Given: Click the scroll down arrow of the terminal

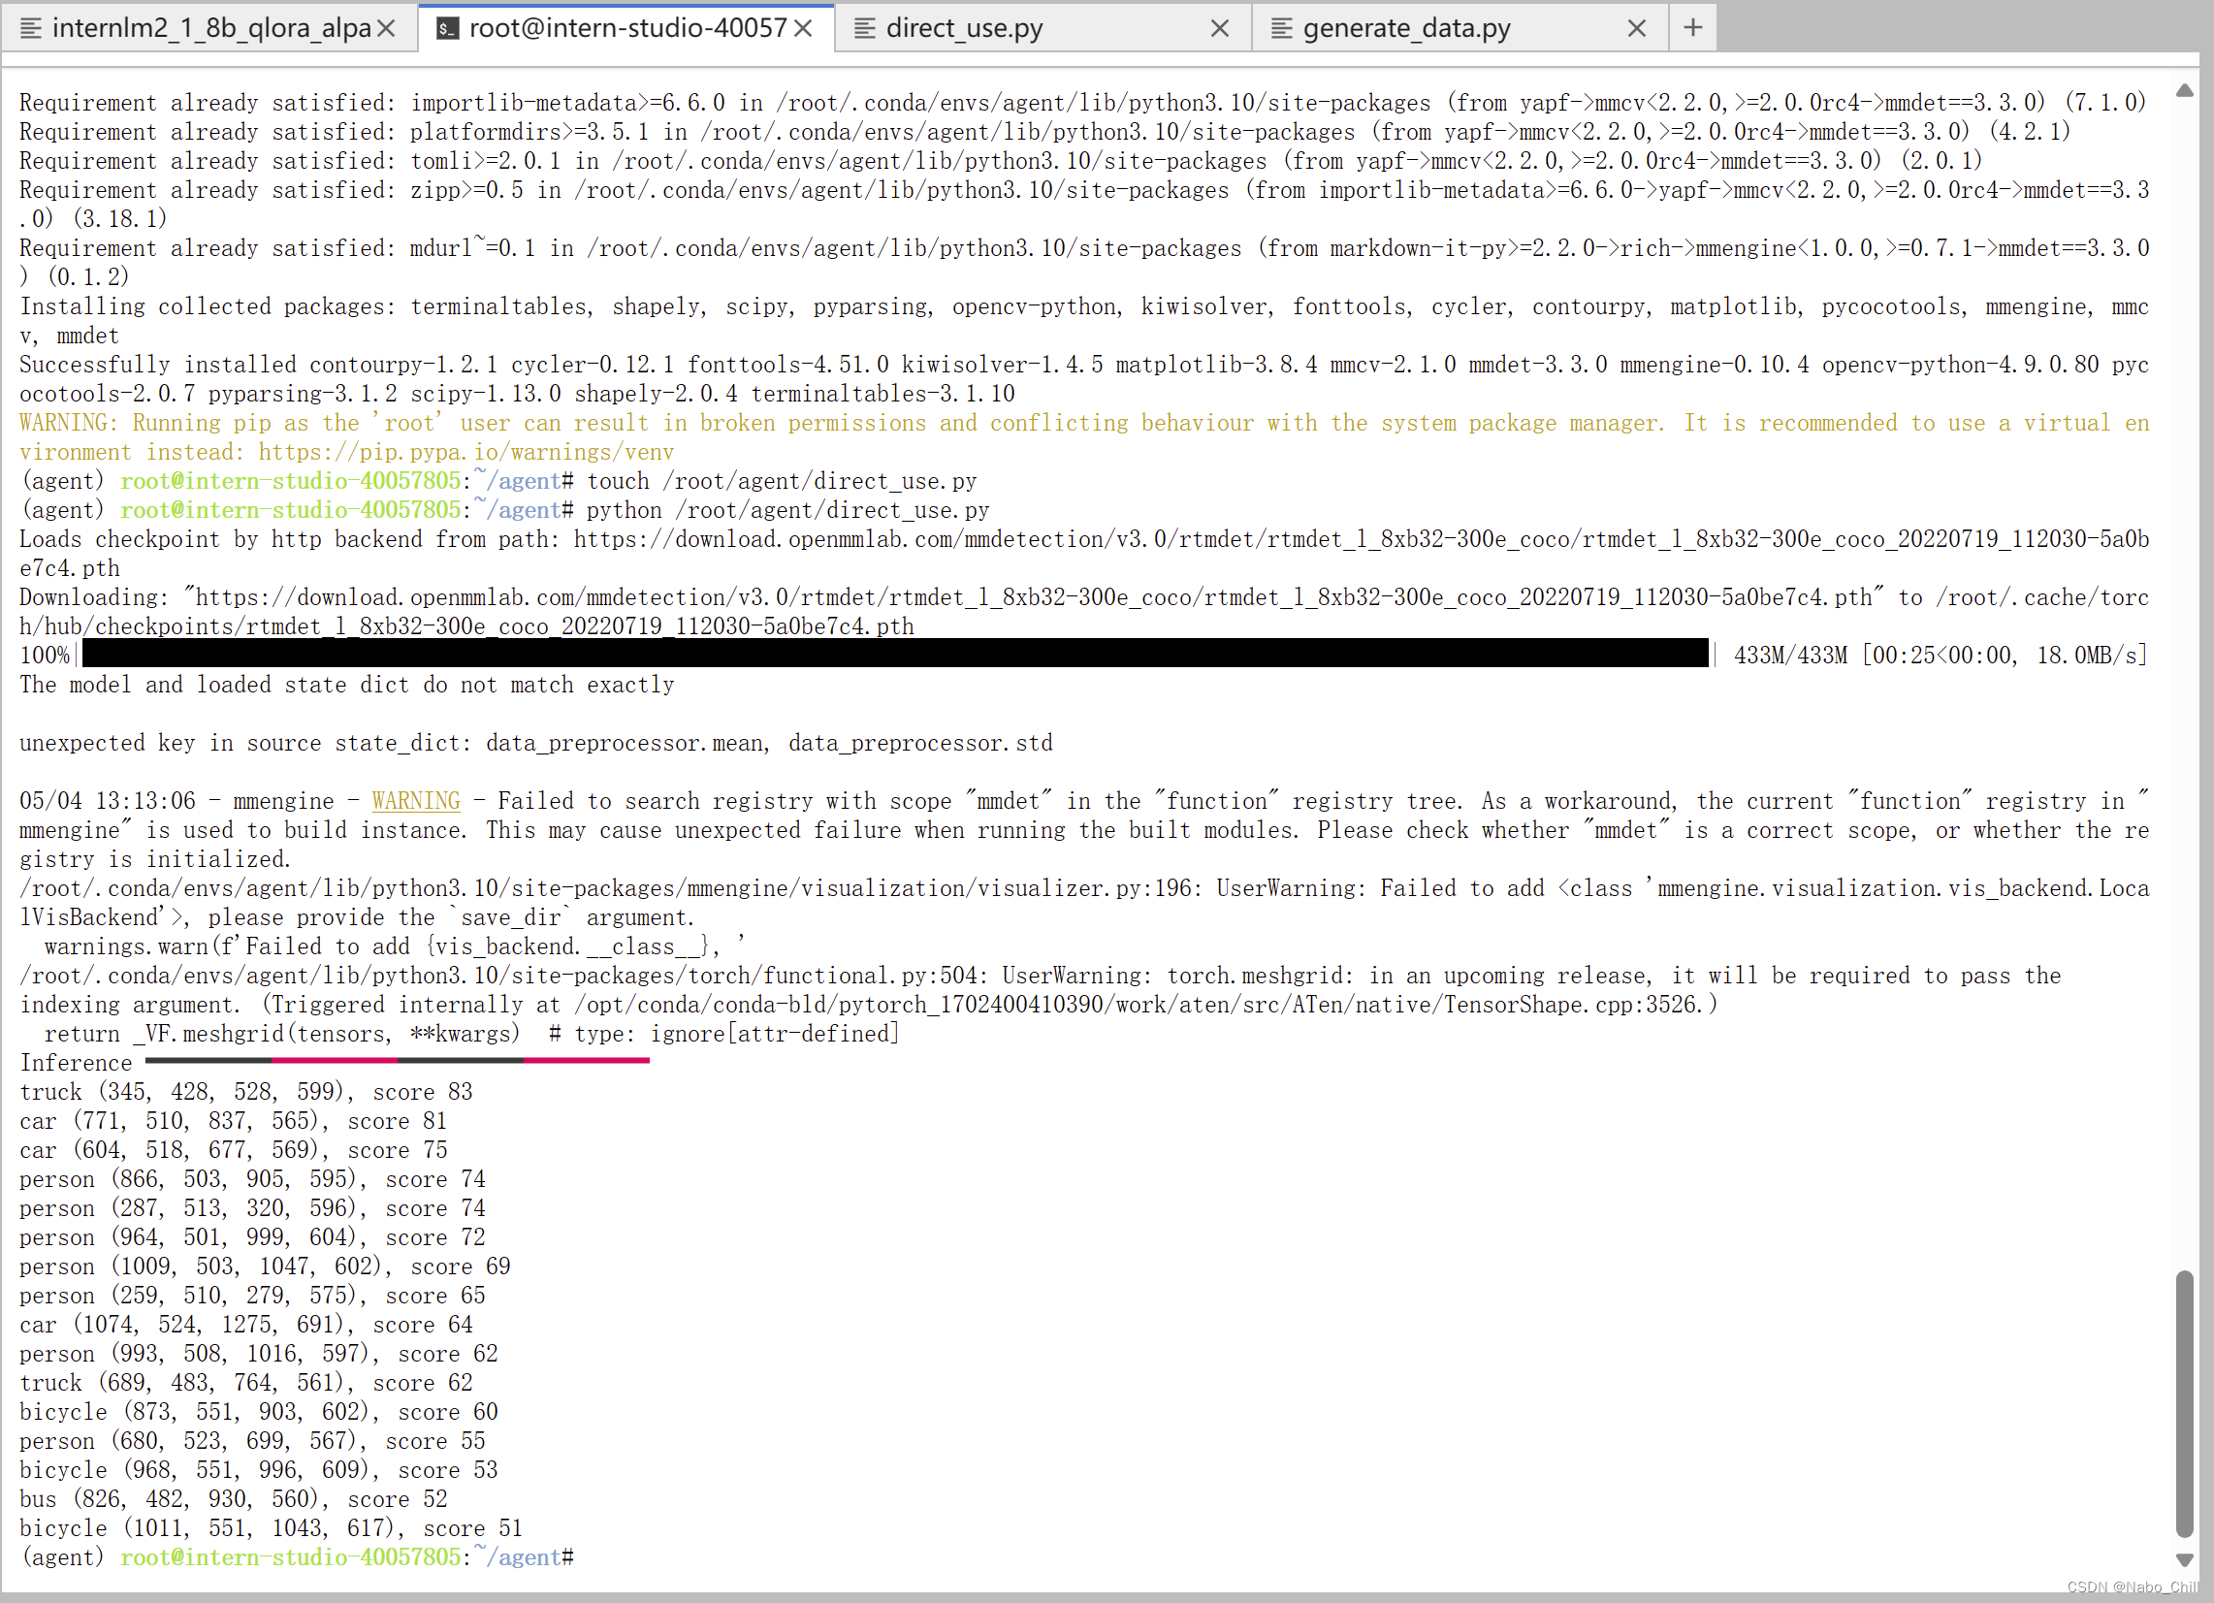Looking at the screenshot, I should [2185, 1559].
